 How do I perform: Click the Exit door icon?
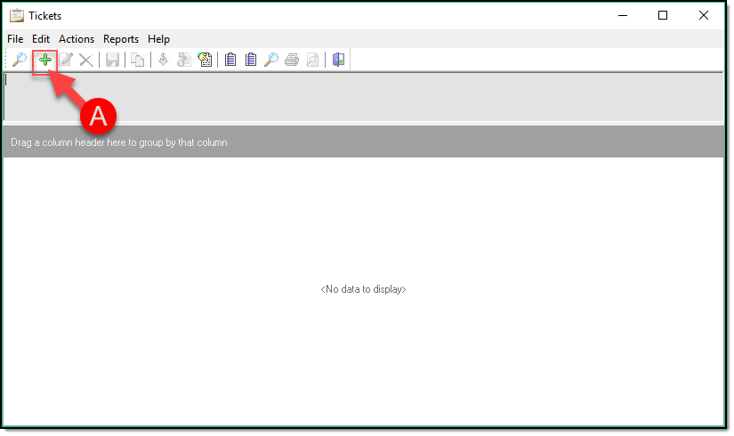pos(338,60)
